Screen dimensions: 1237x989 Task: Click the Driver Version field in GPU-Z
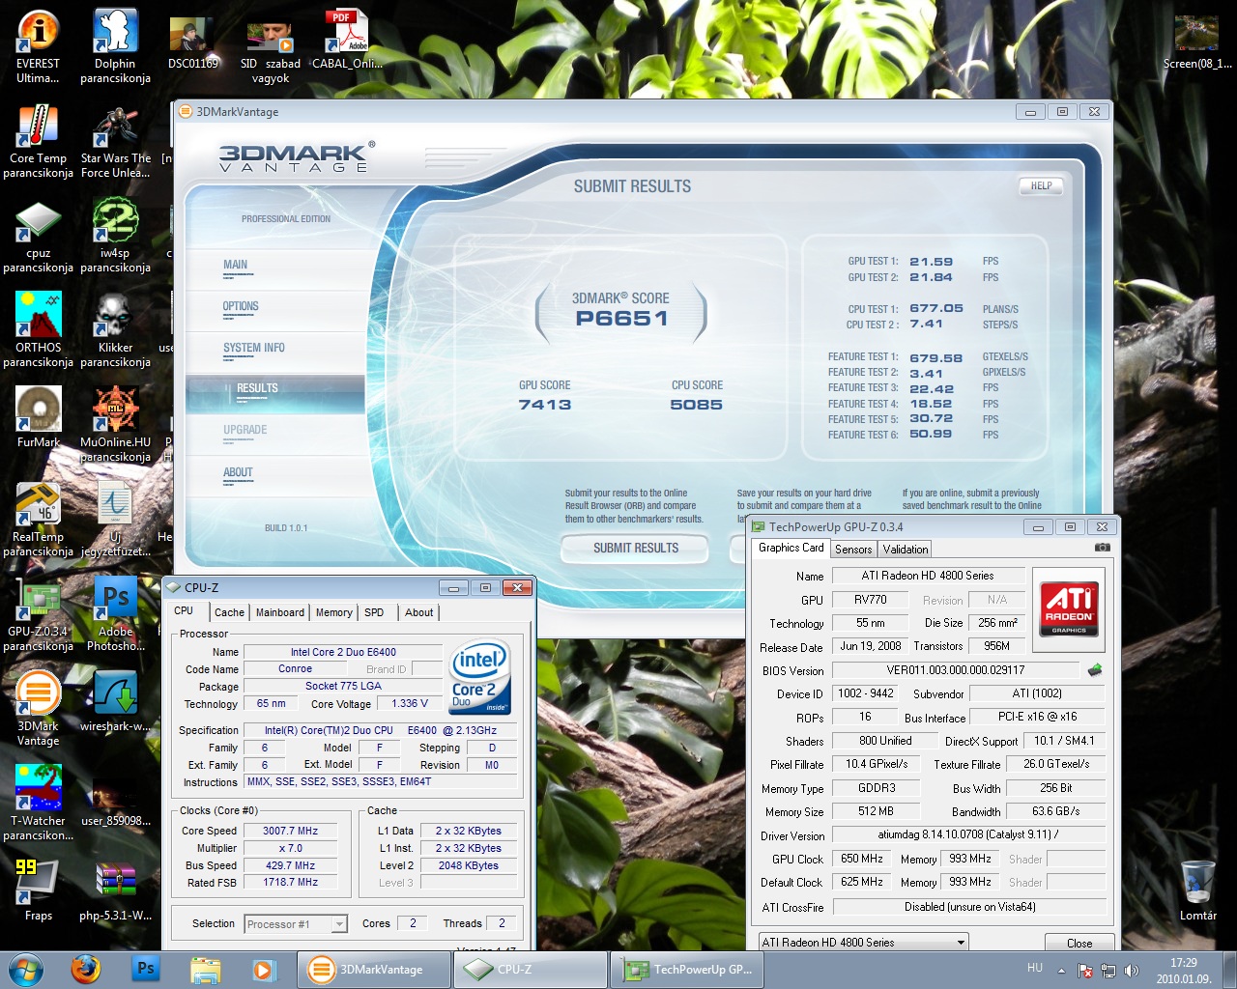(969, 834)
